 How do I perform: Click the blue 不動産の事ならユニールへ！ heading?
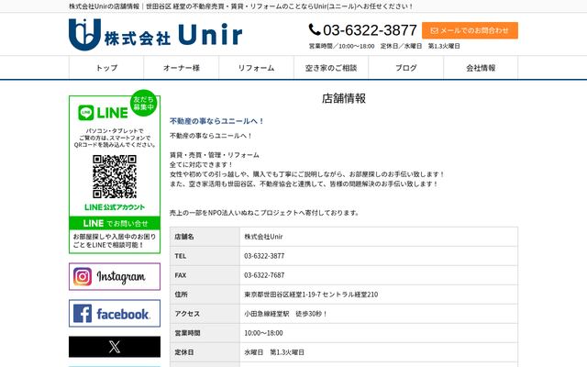[x=216, y=121]
